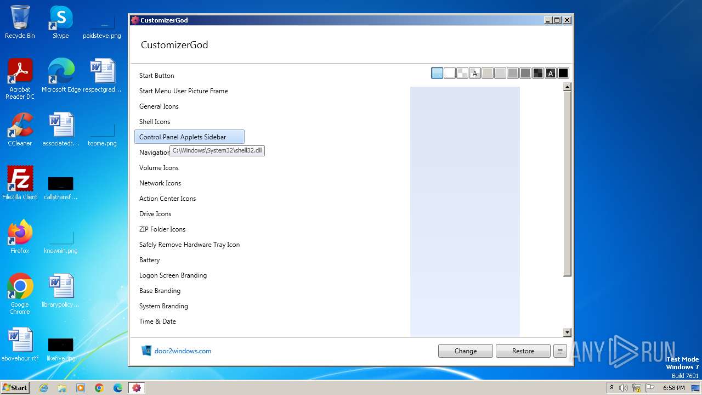Screen dimensions: 702x395
Task: Open Windows Explorer folder in taskbar
Action: click(62, 388)
